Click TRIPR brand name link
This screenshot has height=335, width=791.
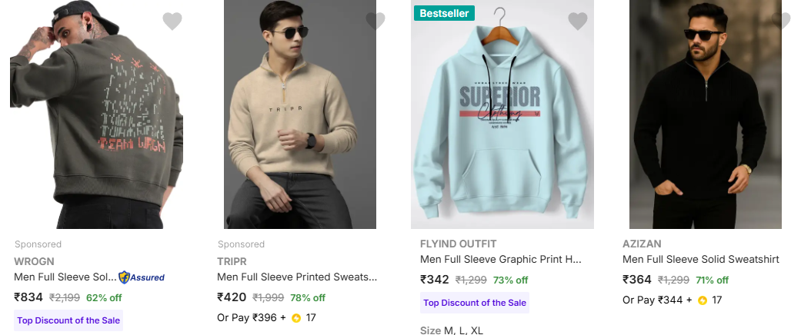(x=232, y=261)
